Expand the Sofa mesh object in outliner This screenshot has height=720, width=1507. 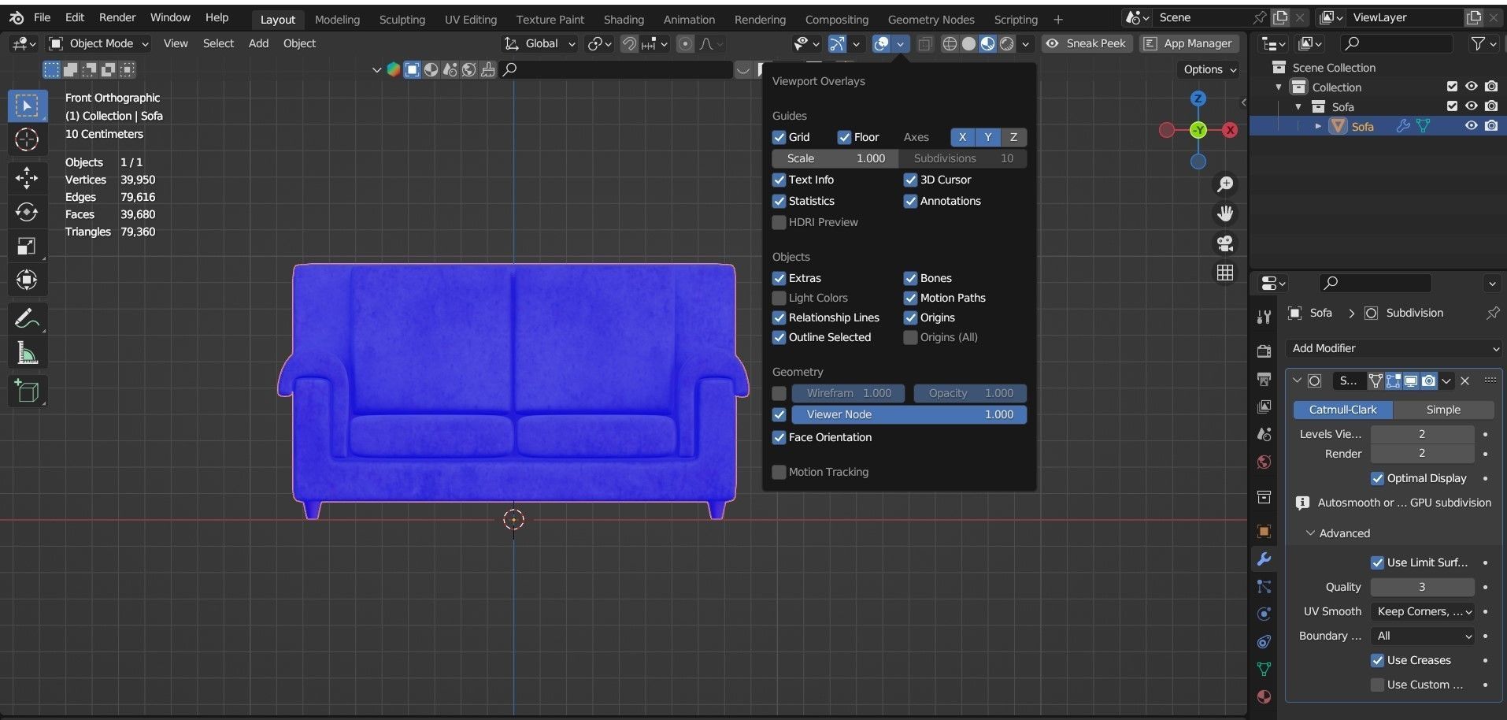tap(1317, 126)
